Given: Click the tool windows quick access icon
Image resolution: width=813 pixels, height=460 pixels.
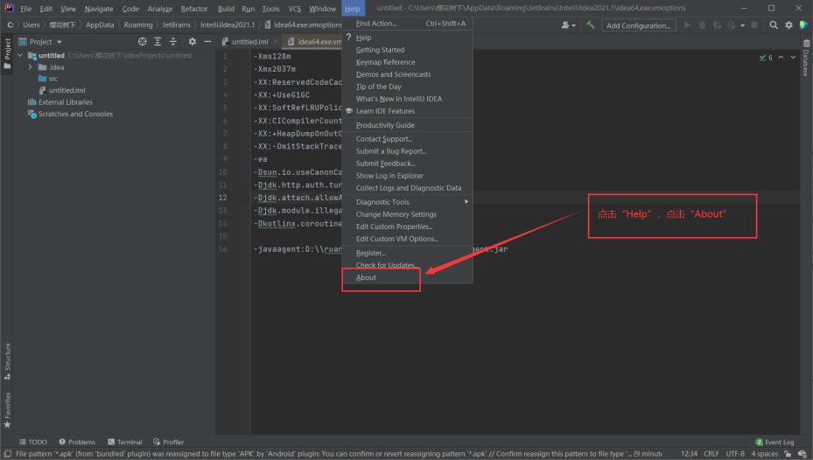Looking at the screenshot, I should pyautogui.click(x=7, y=454).
